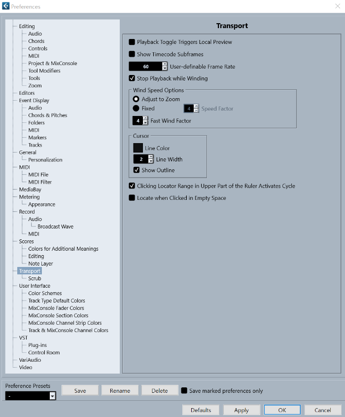Click the Defaults button
Screen dimensions: 345x417
click(x=201, y=410)
